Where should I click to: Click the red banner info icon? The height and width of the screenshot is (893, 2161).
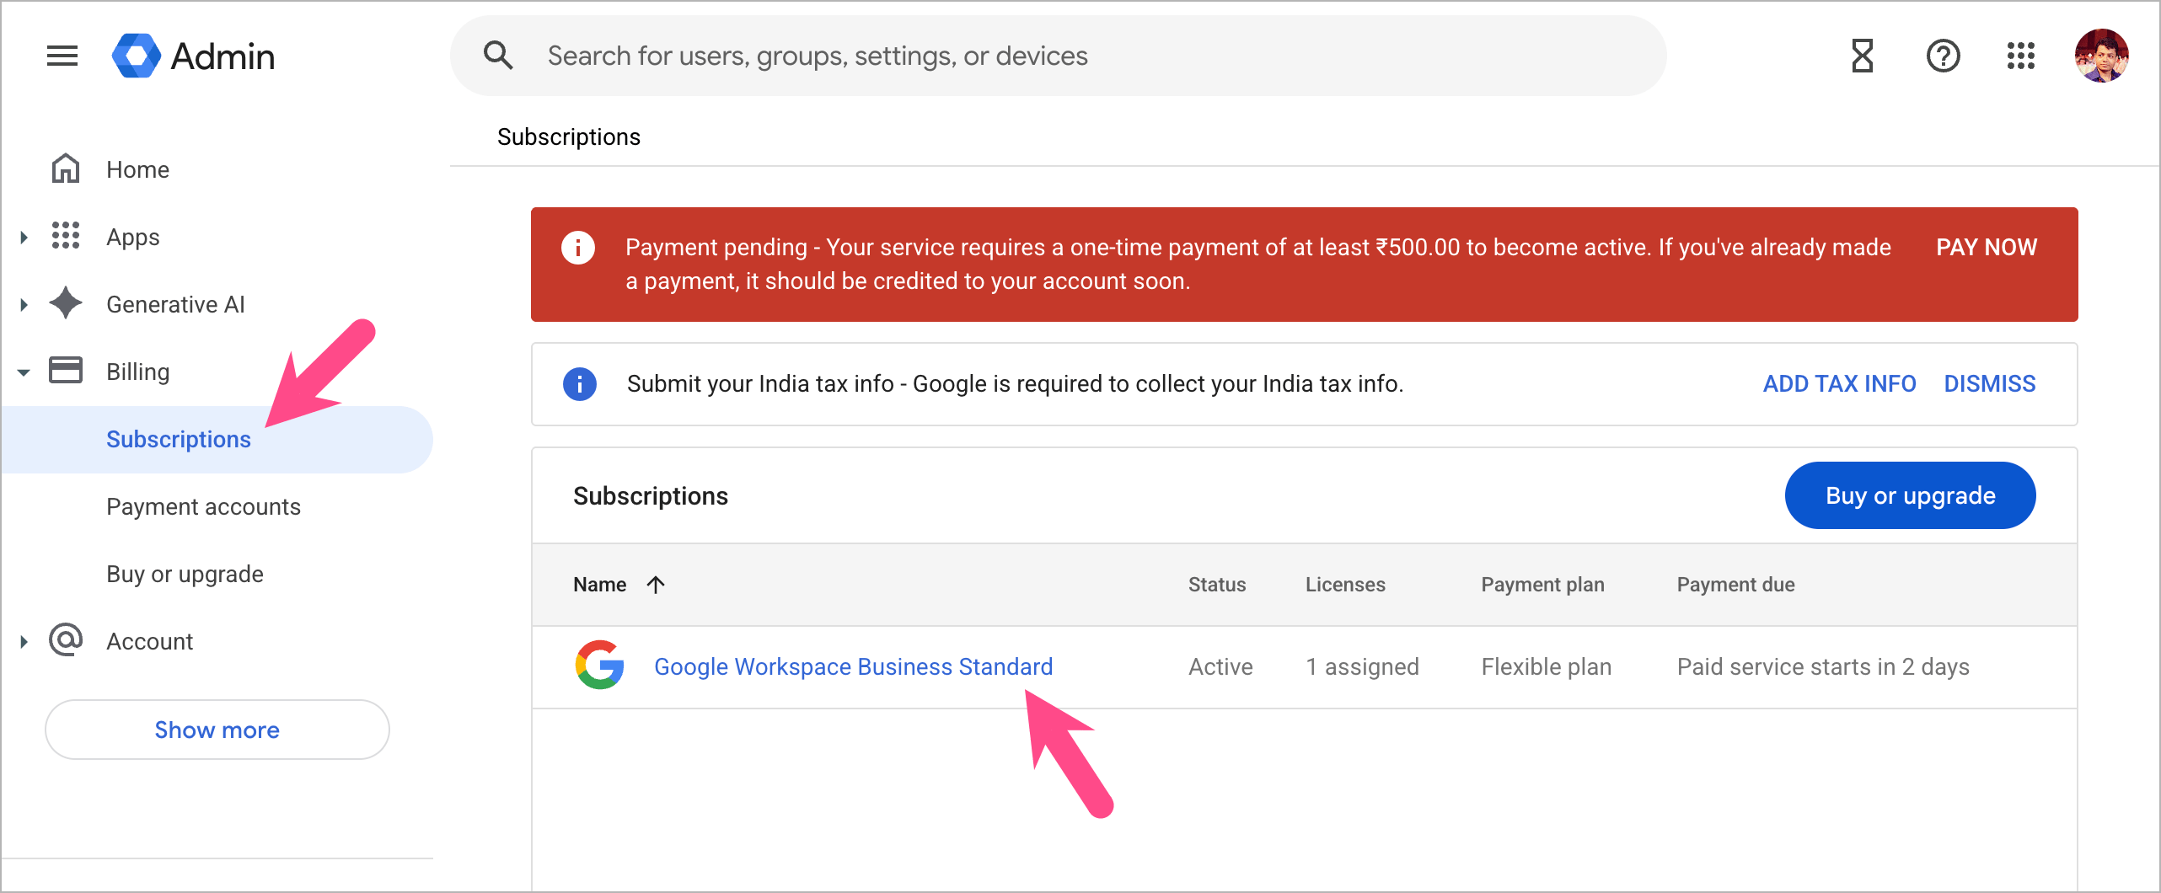(x=578, y=248)
